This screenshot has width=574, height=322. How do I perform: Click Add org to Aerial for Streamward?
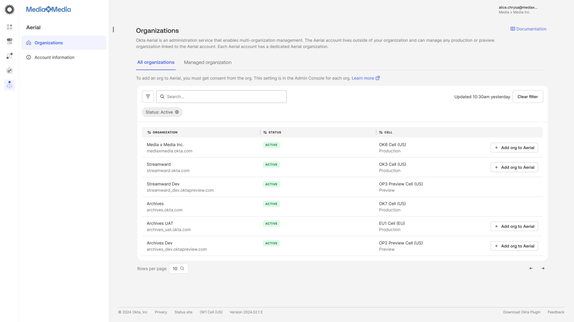(x=514, y=167)
